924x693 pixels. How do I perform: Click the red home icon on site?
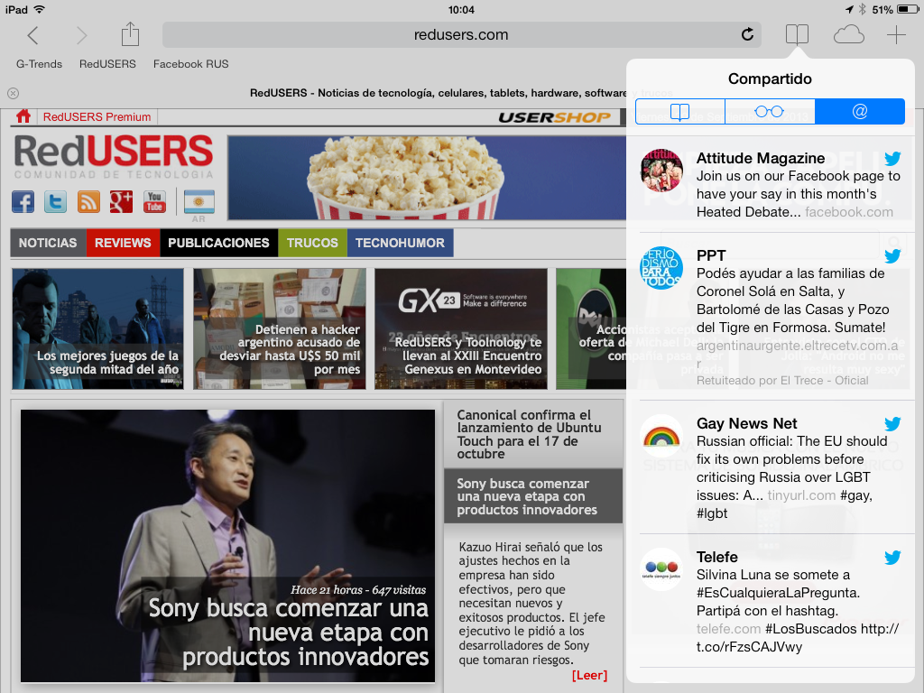[x=23, y=116]
